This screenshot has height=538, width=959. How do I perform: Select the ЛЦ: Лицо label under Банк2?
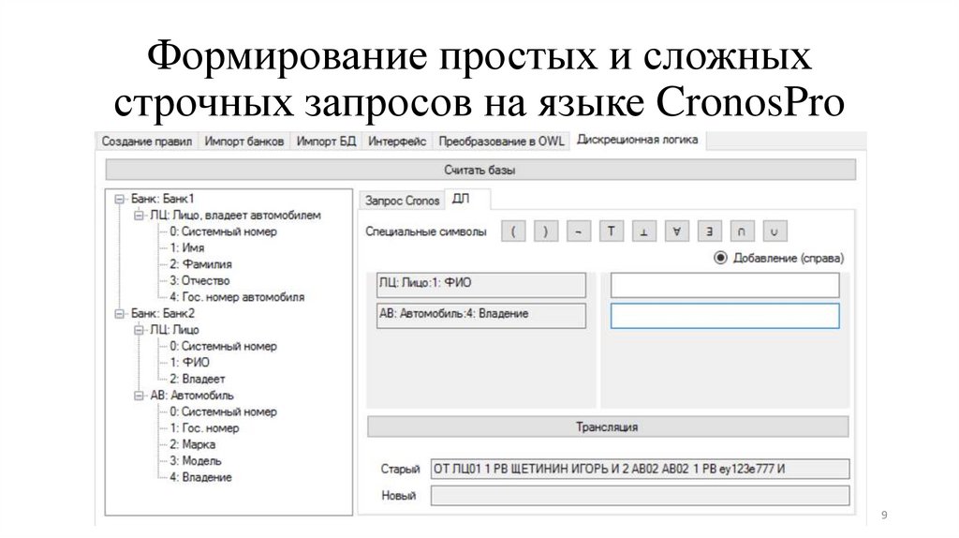coord(175,330)
